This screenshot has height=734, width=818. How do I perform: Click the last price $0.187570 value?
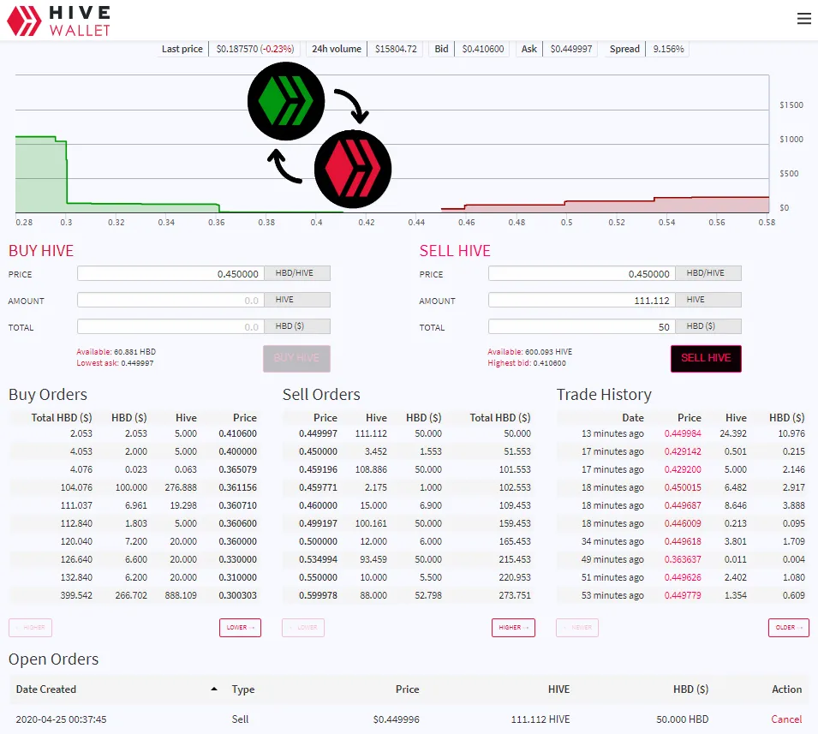point(237,49)
